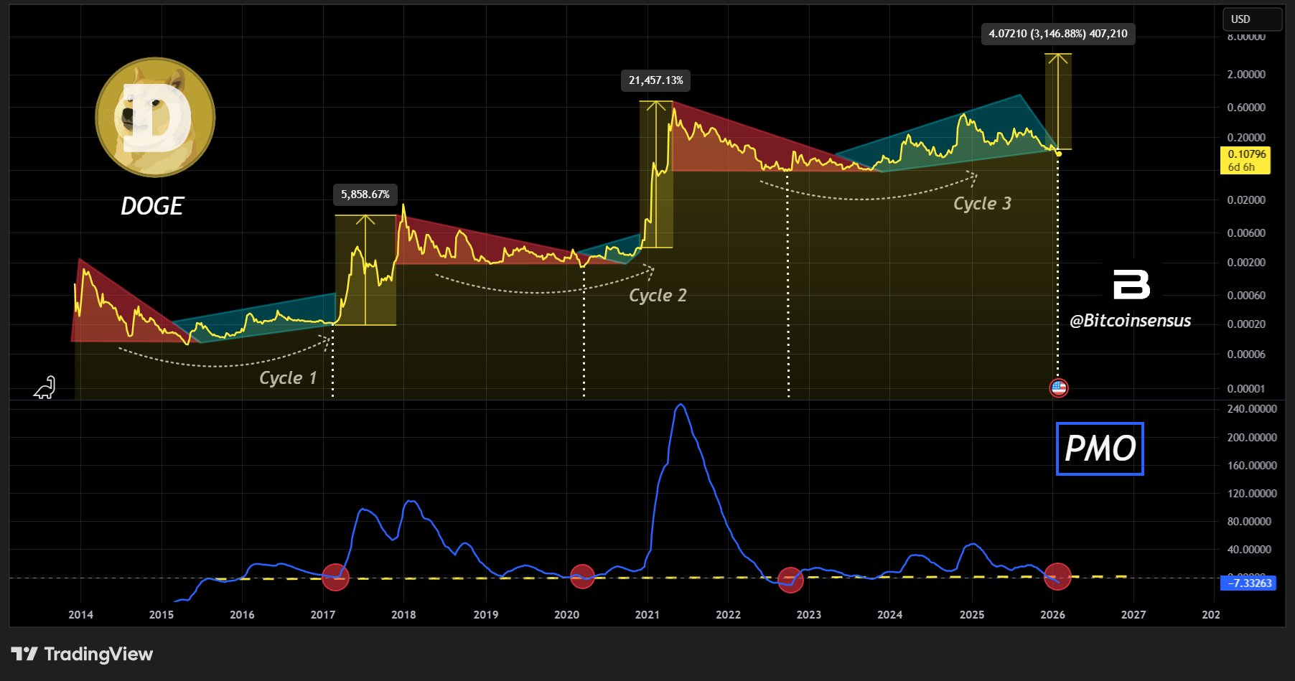The height and width of the screenshot is (681, 1295).
Task: Click the US flag economic event marker
Action: point(1059,388)
